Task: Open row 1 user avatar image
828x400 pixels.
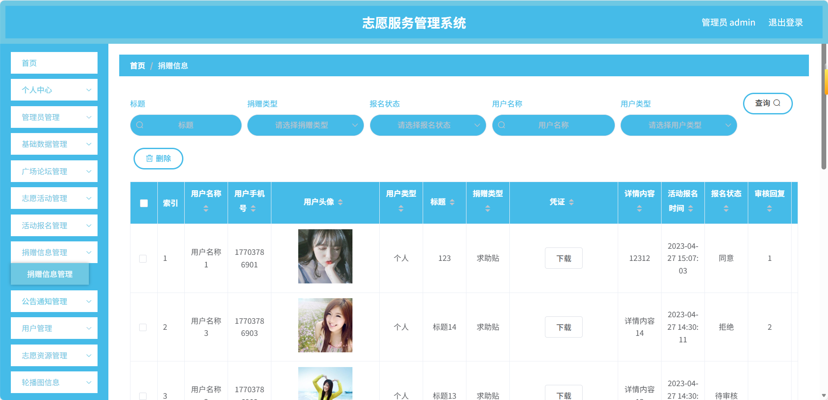Action: tap(325, 256)
